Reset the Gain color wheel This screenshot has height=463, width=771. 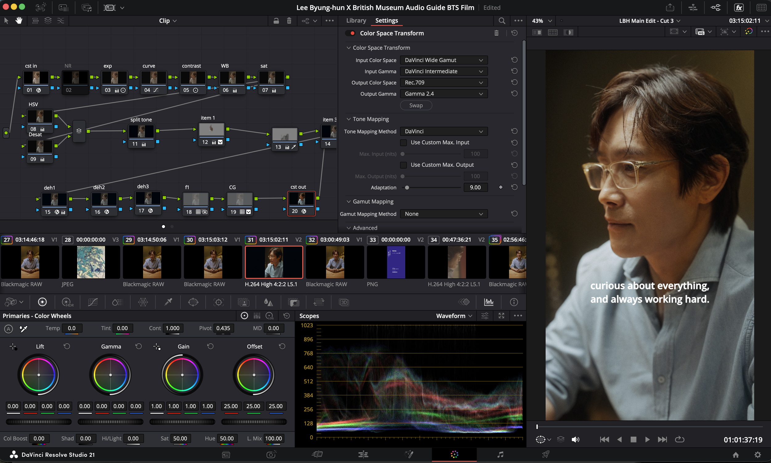(x=210, y=346)
